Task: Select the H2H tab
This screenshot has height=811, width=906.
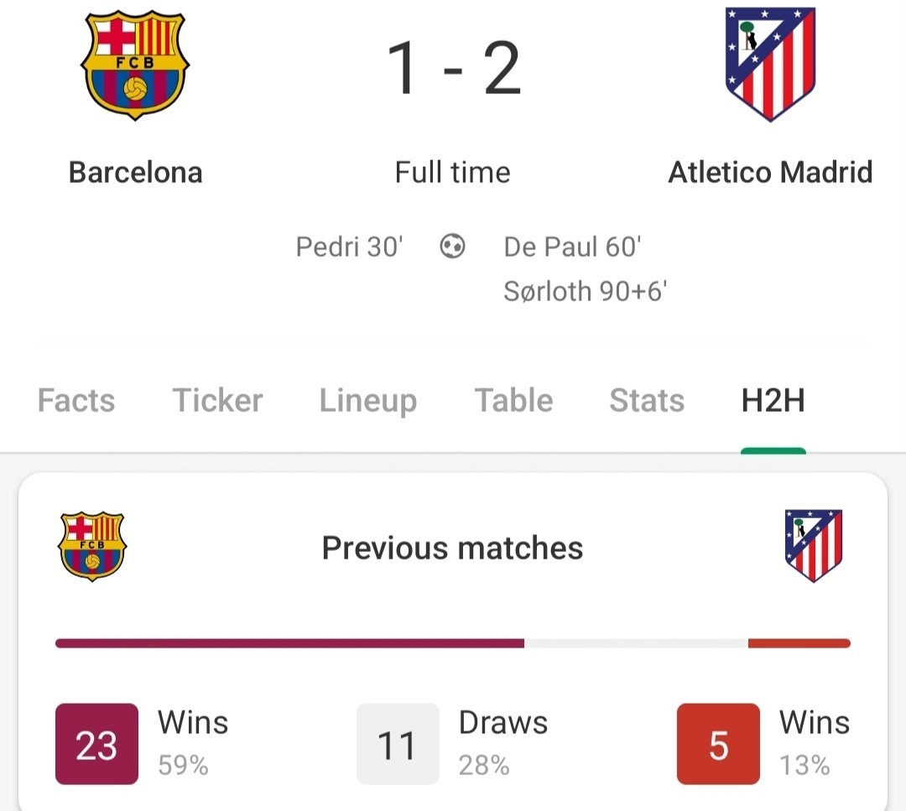Action: pos(773,400)
